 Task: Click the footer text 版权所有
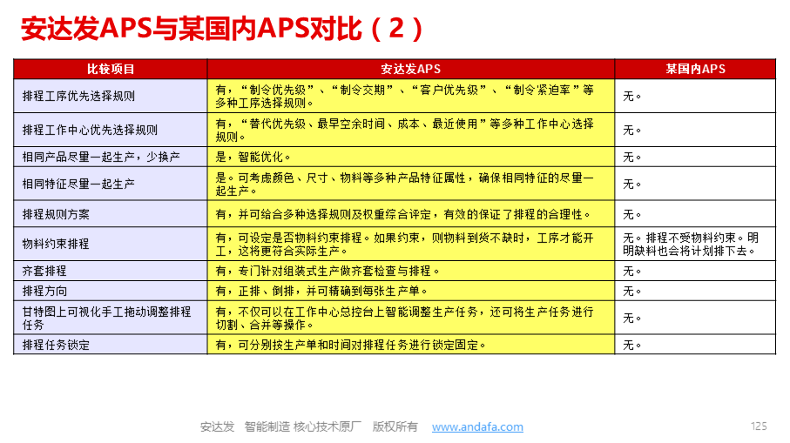pyautogui.click(x=395, y=426)
